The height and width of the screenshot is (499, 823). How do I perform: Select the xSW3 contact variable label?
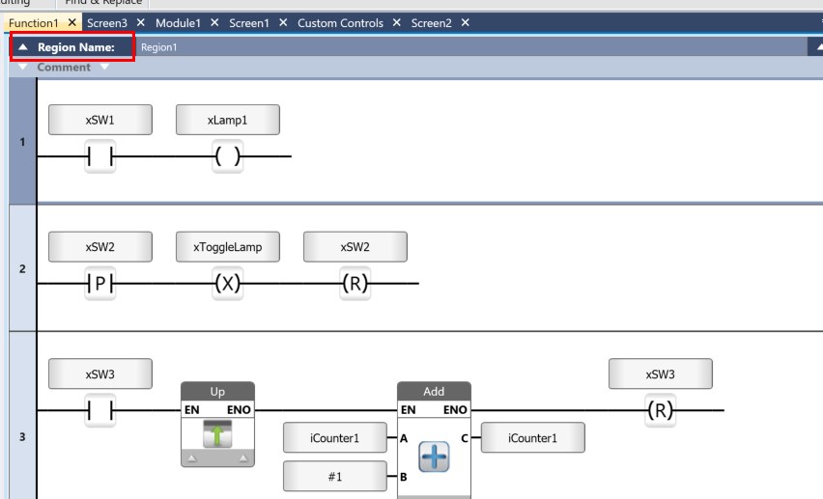click(100, 374)
